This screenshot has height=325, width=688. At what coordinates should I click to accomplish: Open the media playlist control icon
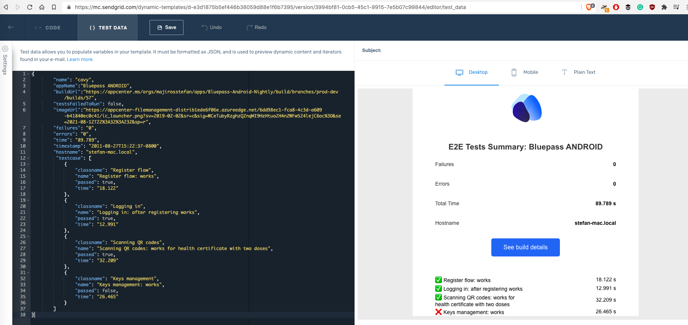[x=676, y=7]
